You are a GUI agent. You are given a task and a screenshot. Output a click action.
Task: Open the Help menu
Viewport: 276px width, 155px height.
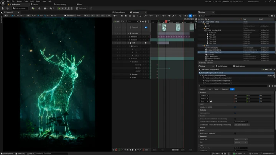tap(50, 1)
